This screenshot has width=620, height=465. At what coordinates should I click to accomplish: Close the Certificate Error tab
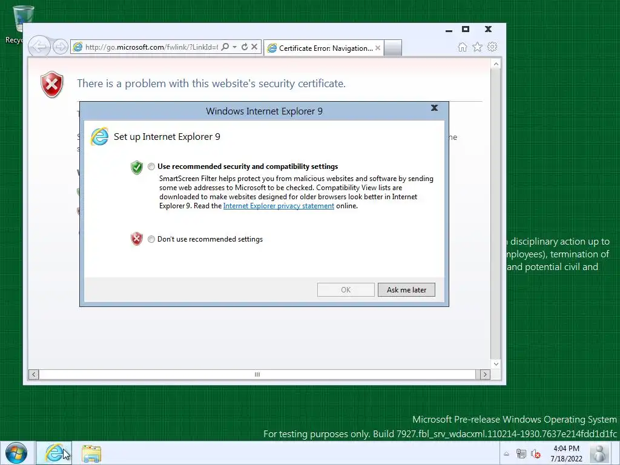pos(378,48)
